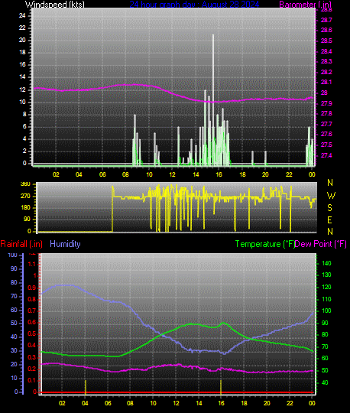Click the 0.8 value on rainfall axis
This screenshot has height=413, width=350.
coord(32,299)
